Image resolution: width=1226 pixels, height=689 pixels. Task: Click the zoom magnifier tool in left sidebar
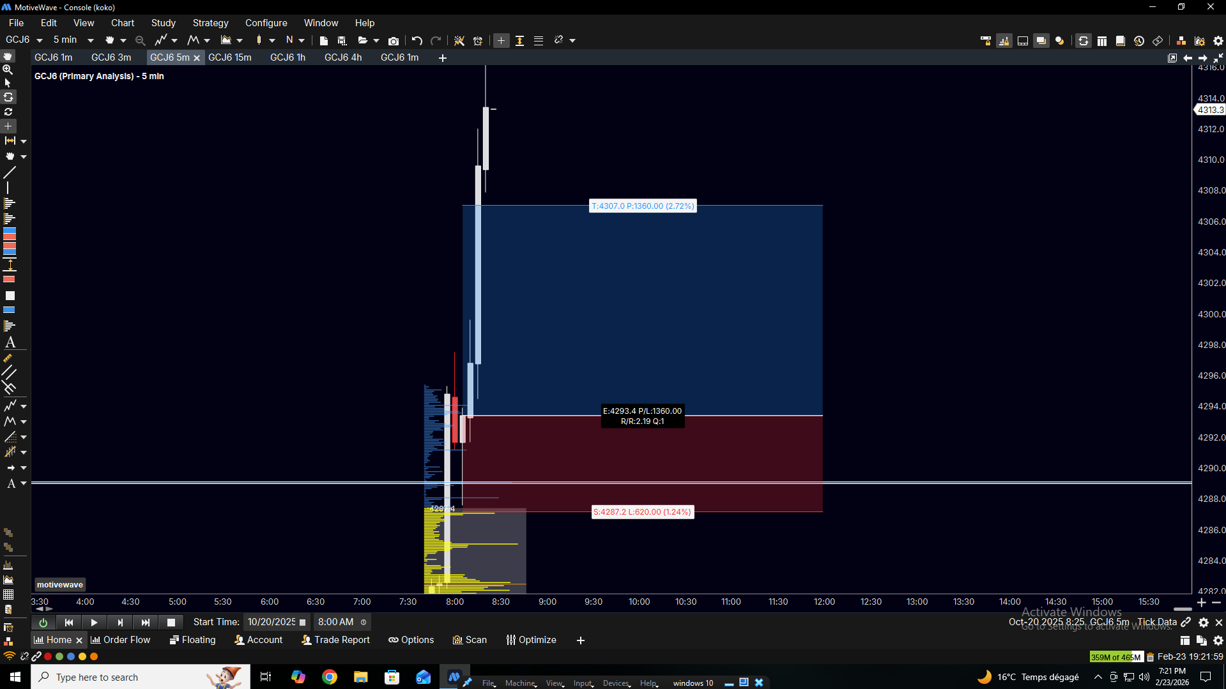pyautogui.click(x=8, y=70)
